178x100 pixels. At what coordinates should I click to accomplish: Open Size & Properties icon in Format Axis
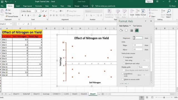[132, 30]
